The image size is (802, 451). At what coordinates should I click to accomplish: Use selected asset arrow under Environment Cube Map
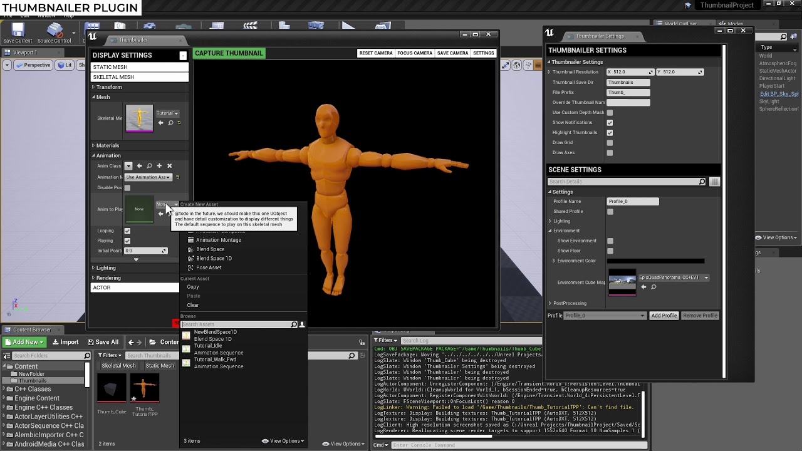tap(643, 287)
